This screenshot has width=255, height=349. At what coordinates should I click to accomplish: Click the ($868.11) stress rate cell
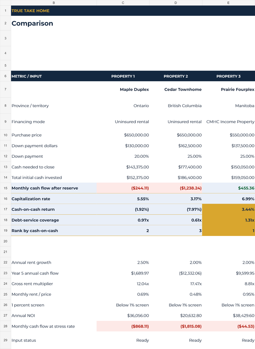coord(123,326)
